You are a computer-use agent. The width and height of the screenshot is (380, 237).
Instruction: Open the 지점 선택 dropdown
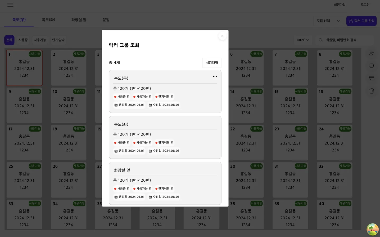(x=328, y=21)
